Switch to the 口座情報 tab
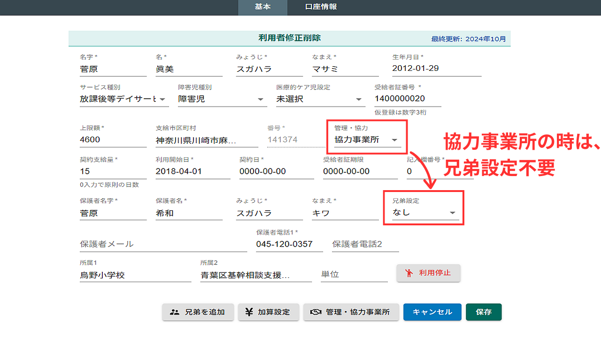This screenshot has height=338, width=601. coord(321,7)
